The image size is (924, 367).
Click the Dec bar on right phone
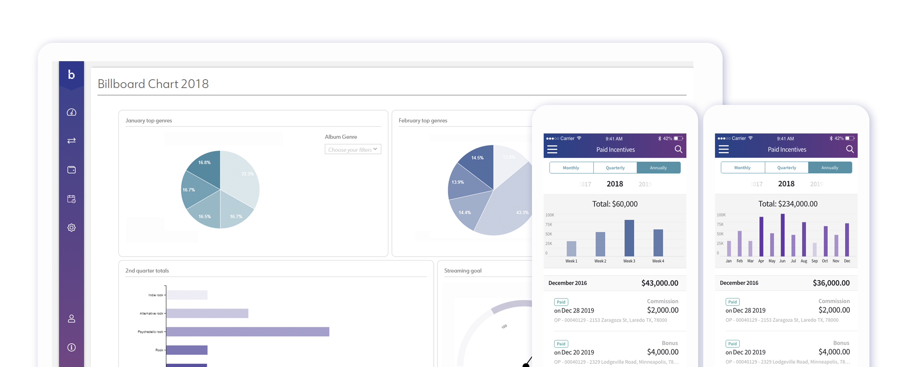[x=847, y=240]
